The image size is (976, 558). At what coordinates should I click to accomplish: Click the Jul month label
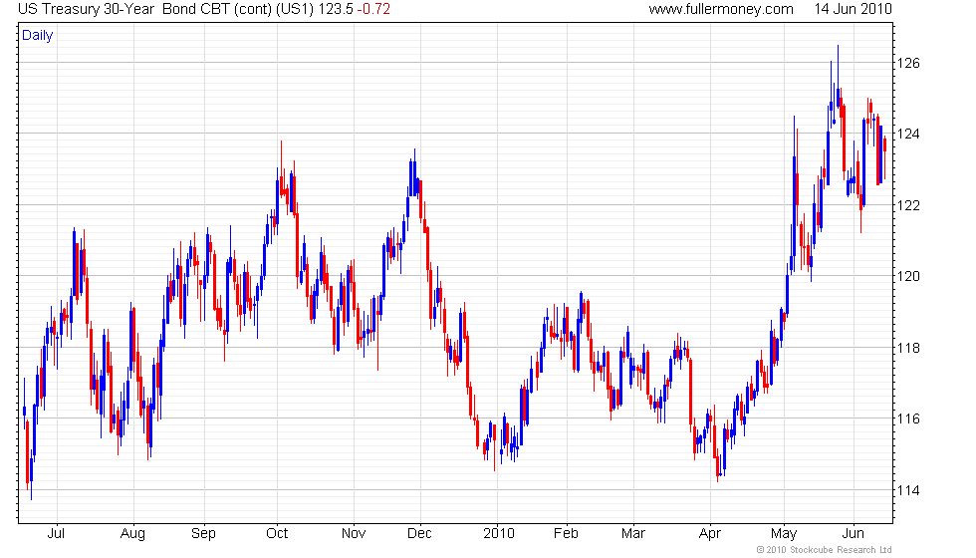point(56,534)
